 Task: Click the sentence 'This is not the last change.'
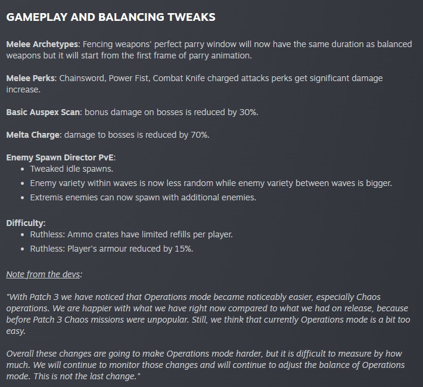coord(85,376)
